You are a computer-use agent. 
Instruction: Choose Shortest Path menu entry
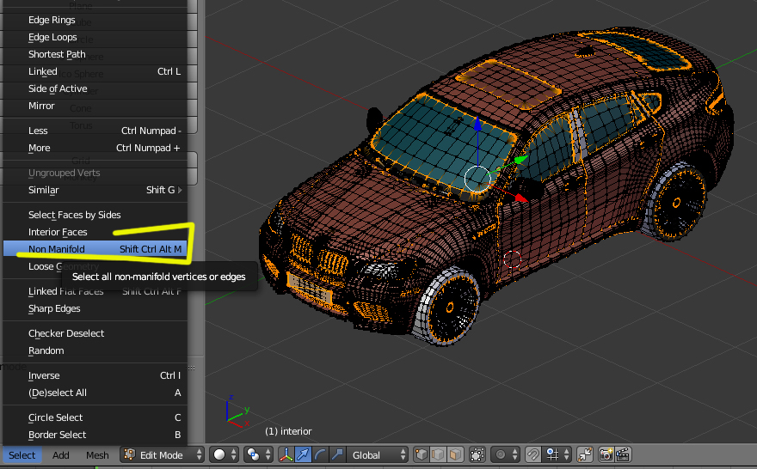pyautogui.click(x=95, y=54)
